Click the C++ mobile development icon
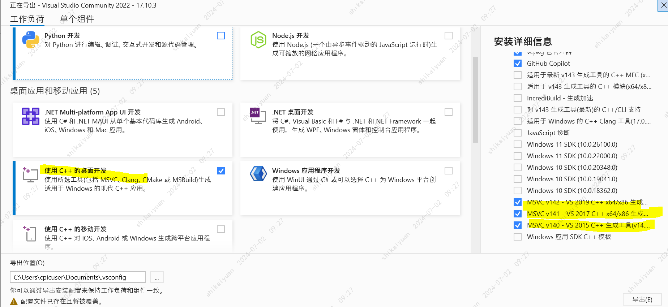Screen dimensions: 668x307 (30, 233)
